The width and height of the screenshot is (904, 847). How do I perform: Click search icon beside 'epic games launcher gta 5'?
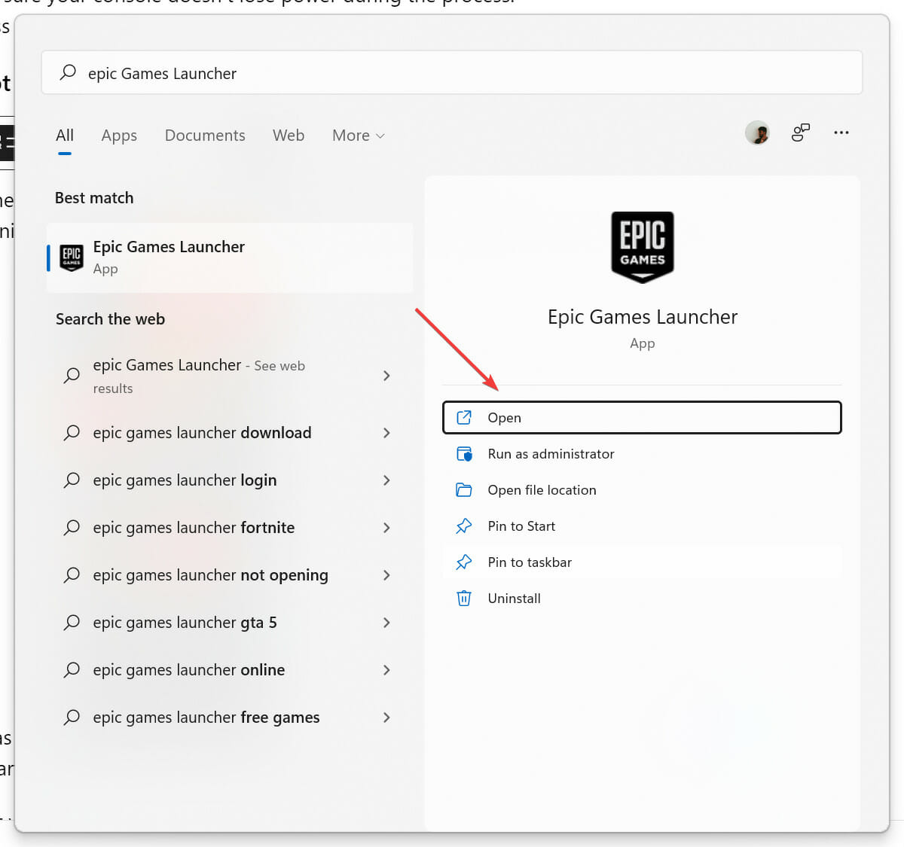(x=72, y=623)
